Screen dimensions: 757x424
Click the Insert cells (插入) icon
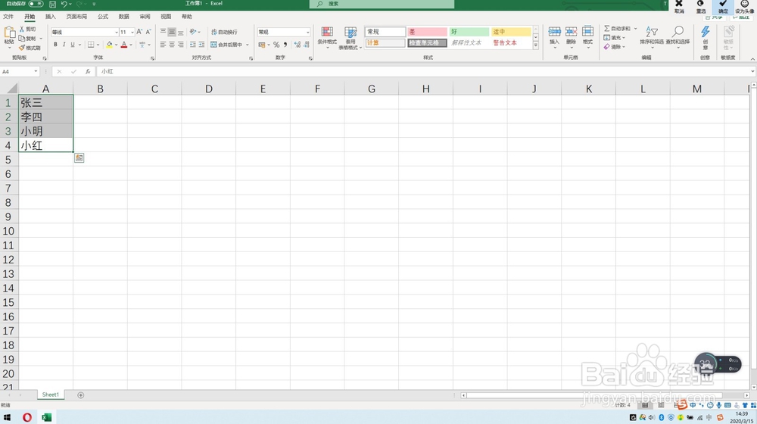554,32
